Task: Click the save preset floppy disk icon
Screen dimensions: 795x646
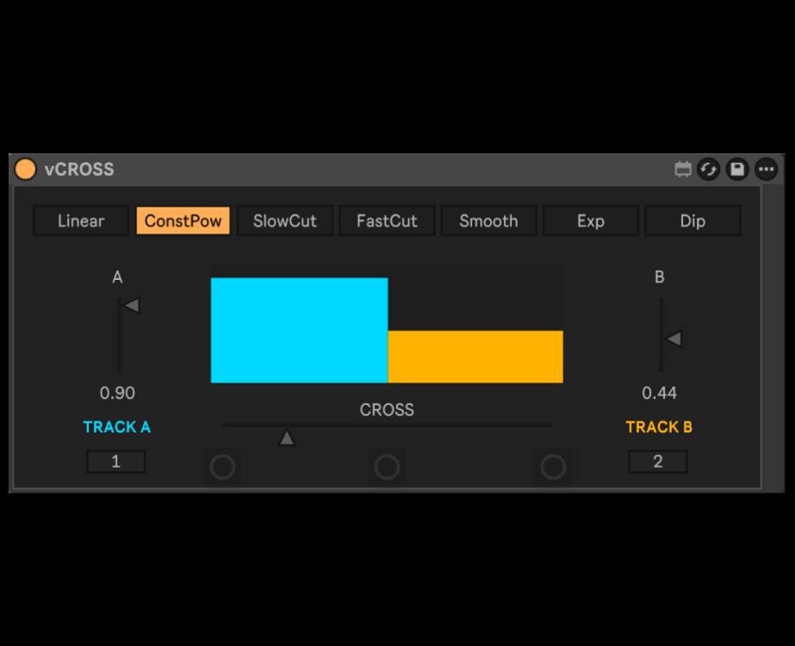Action: pyautogui.click(x=737, y=170)
